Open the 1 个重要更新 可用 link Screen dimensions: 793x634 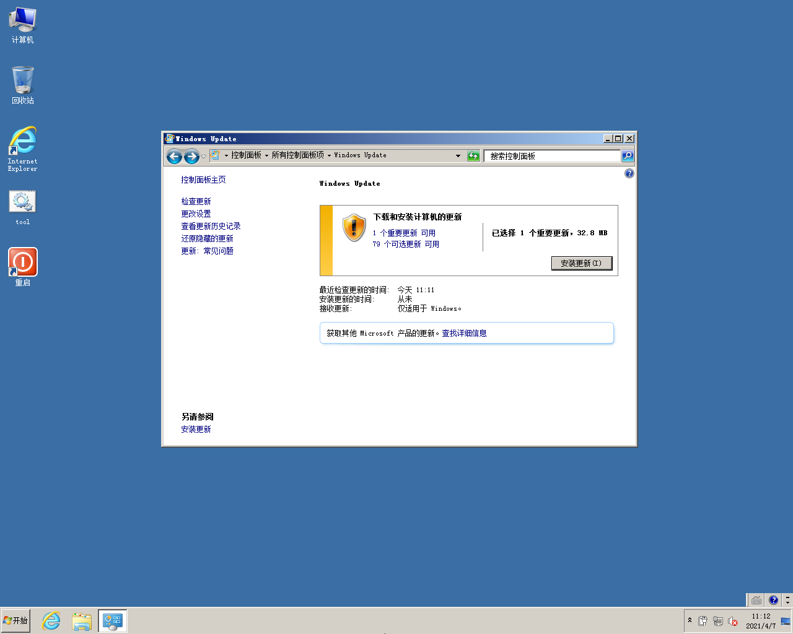(x=404, y=233)
